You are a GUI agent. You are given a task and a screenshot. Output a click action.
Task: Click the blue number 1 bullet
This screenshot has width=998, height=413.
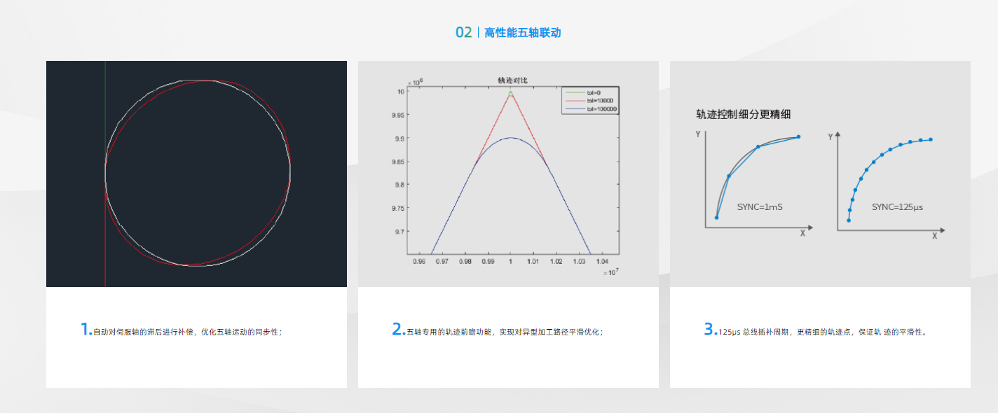tap(85, 330)
